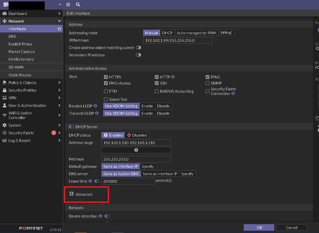319x233 pixels.
Task: Click the hamburger menu icon in top bar
Action: (68, 4)
